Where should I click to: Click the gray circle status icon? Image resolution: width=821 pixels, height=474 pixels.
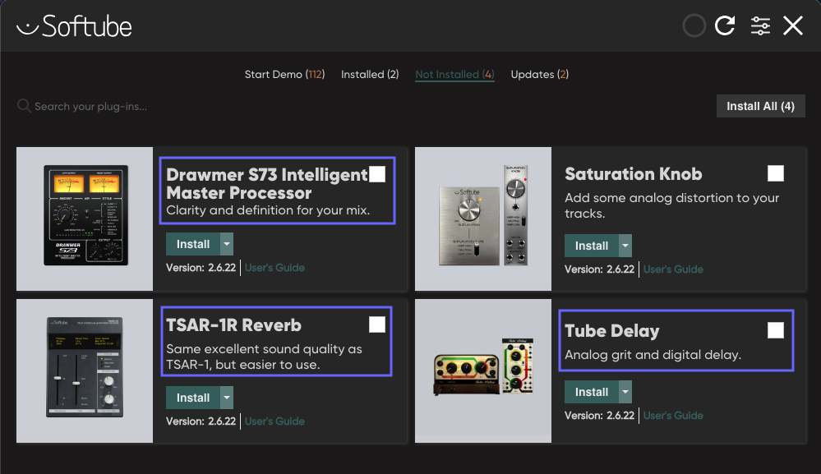point(694,25)
